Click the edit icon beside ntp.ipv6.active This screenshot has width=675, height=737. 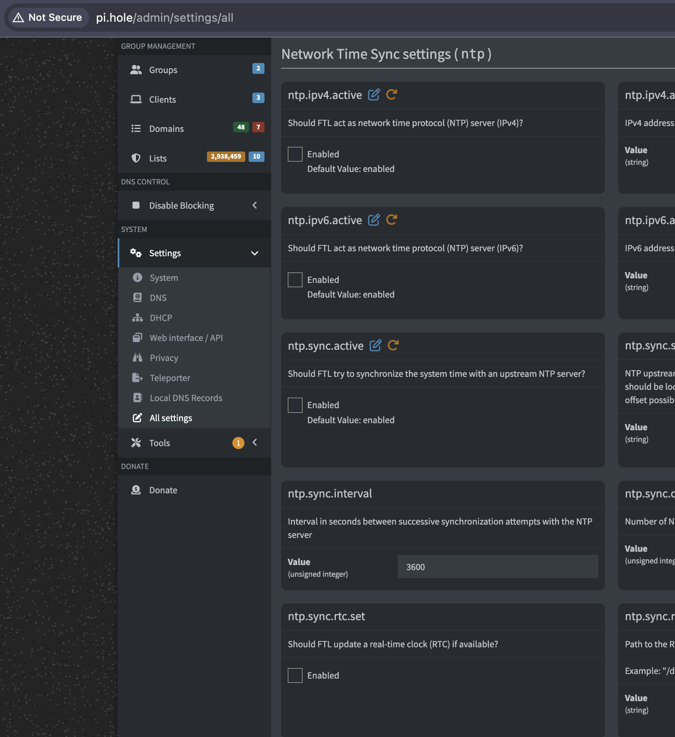(x=374, y=220)
